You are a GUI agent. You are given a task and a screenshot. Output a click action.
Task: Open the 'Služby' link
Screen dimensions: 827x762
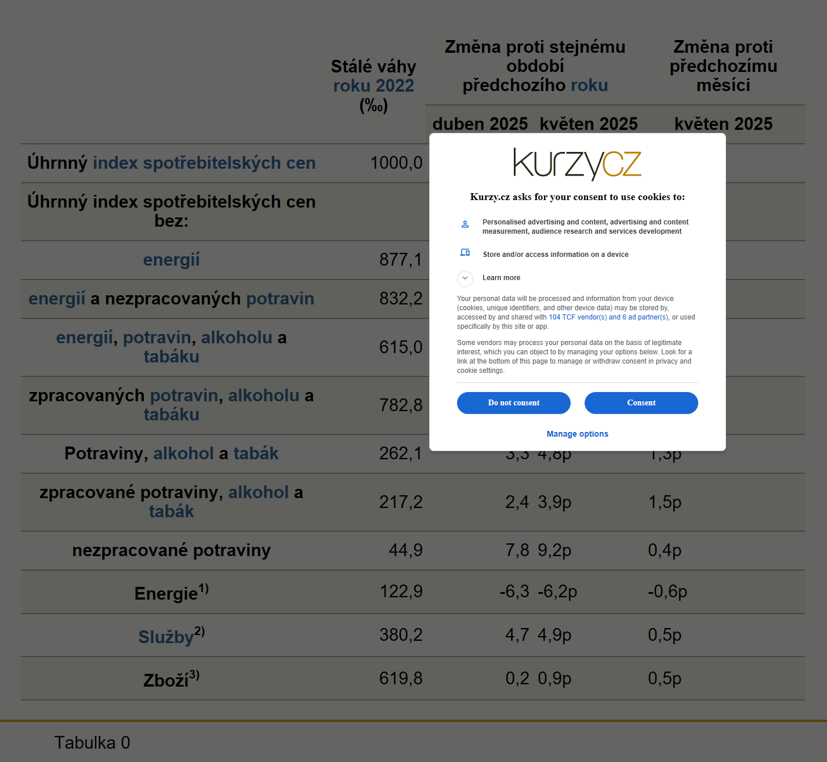(166, 637)
